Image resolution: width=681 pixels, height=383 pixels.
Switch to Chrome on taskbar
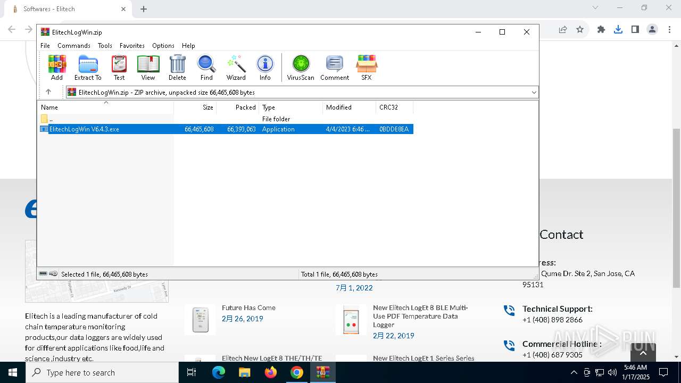(297, 372)
